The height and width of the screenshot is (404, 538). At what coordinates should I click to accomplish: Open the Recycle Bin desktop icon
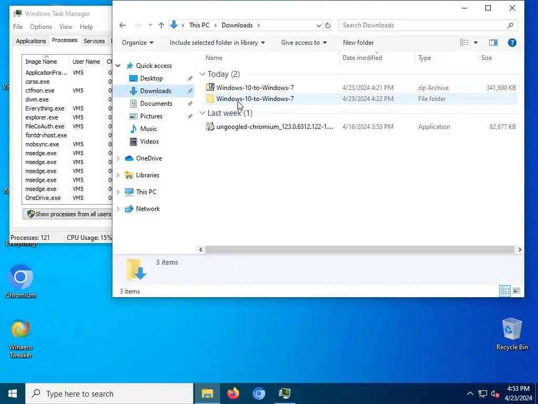coord(512,334)
